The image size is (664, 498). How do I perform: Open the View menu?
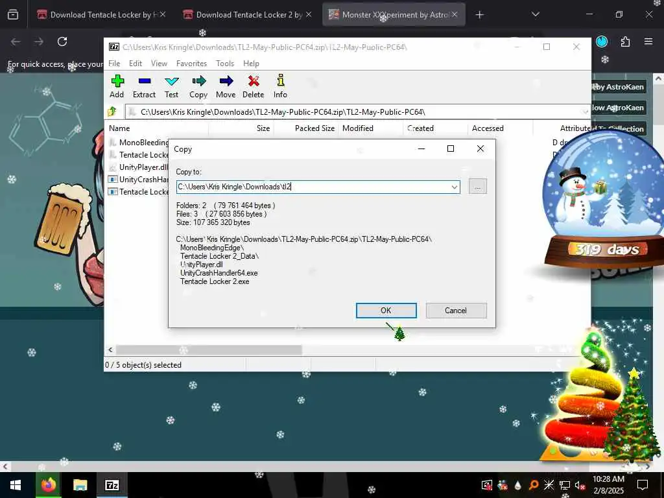[x=160, y=64]
